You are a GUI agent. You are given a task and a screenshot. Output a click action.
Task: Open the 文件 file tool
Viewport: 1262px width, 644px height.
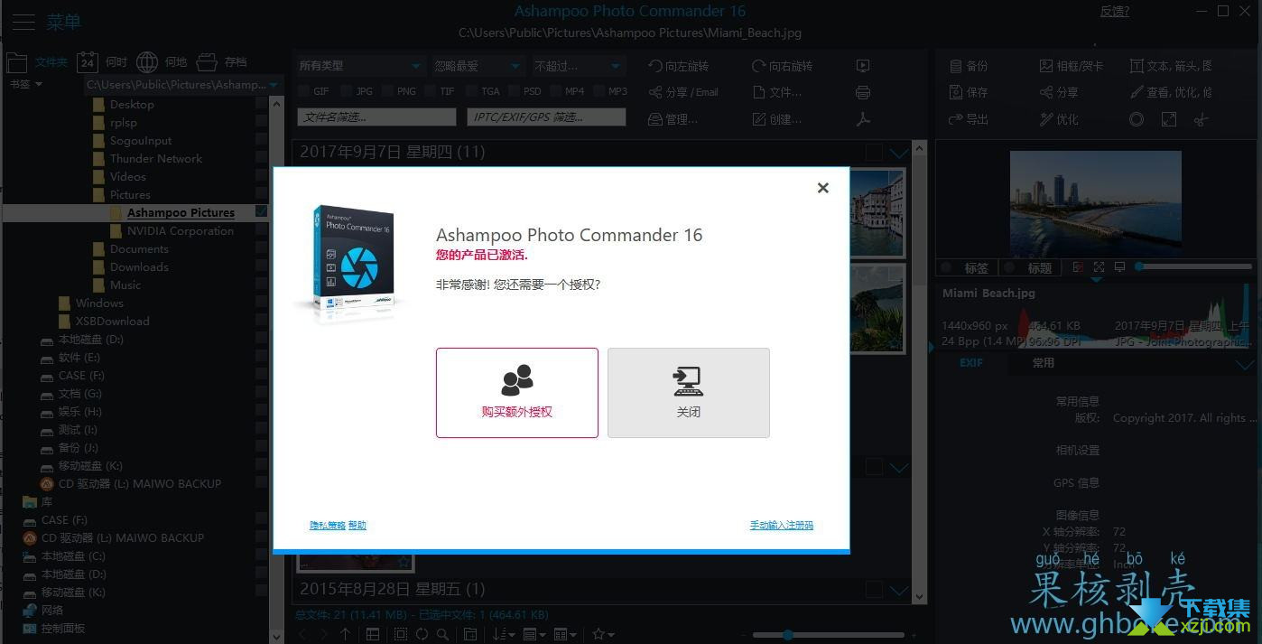point(776,92)
